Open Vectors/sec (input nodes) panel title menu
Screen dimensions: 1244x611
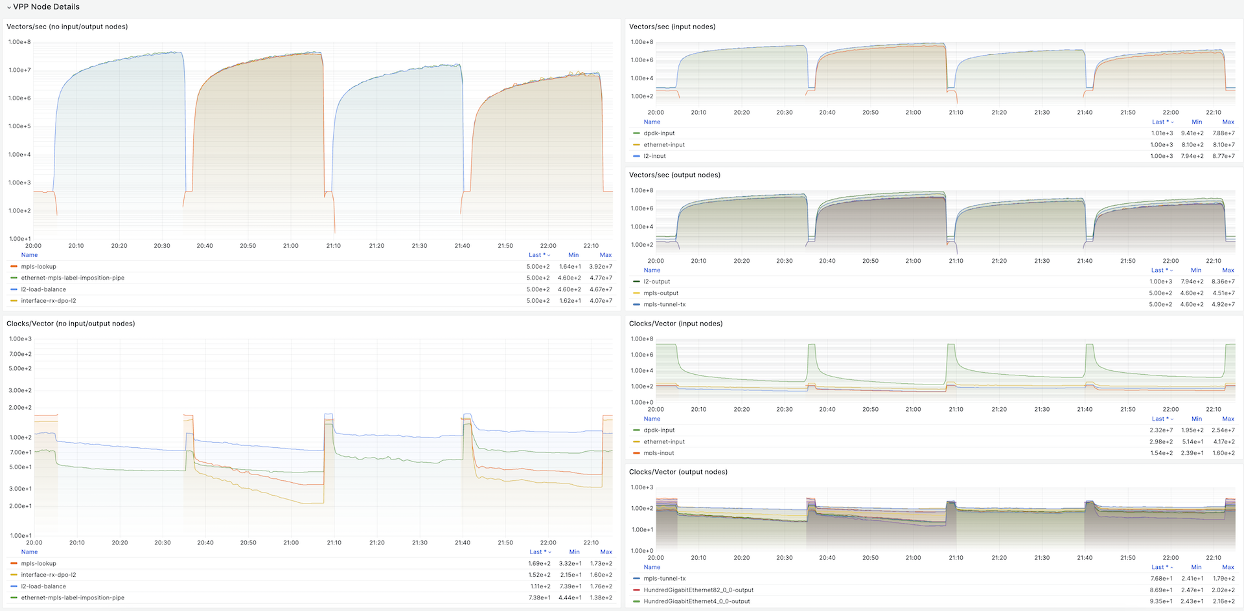point(672,27)
